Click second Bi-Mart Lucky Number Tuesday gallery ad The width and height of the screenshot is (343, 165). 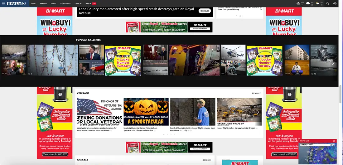[x=264, y=61]
